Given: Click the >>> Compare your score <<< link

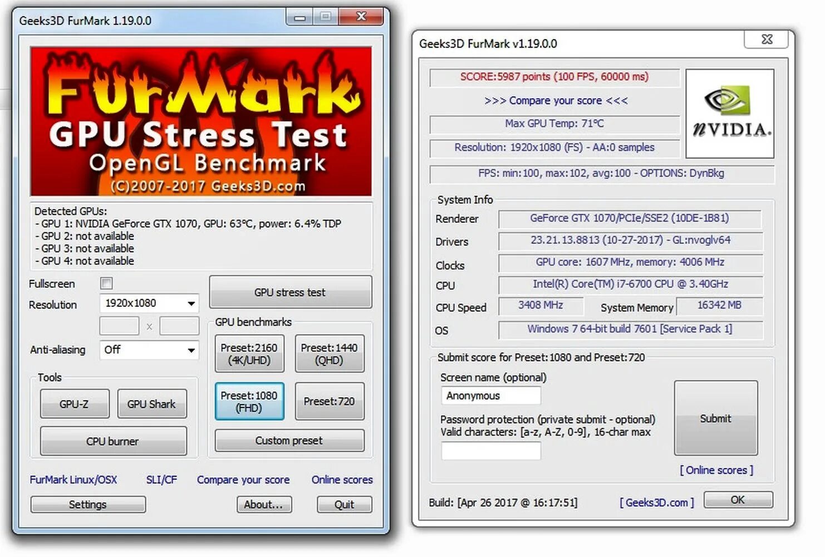Looking at the screenshot, I should click(x=556, y=101).
